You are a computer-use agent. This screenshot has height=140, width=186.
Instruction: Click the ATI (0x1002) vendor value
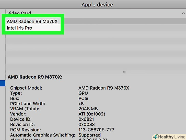pos(92,114)
